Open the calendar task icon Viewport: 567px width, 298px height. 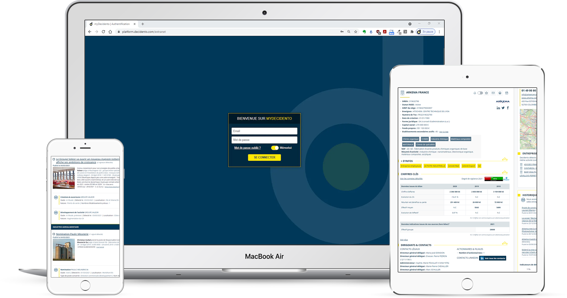[x=507, y=93]
